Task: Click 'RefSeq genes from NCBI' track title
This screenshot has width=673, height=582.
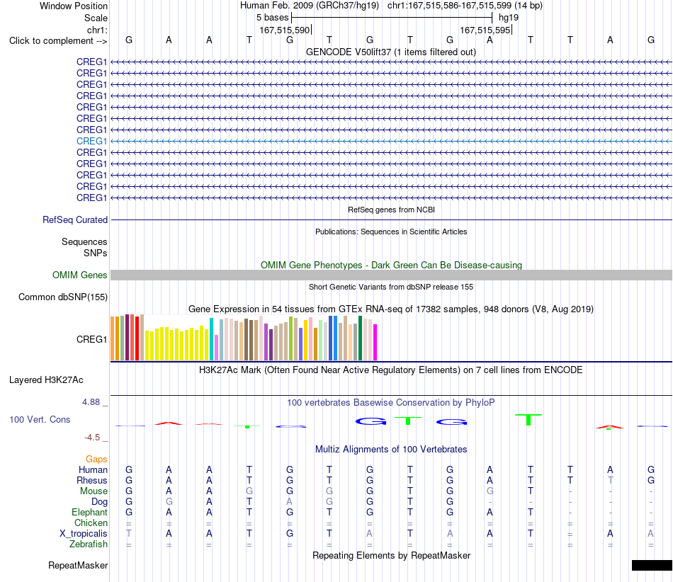Action: 391,210
